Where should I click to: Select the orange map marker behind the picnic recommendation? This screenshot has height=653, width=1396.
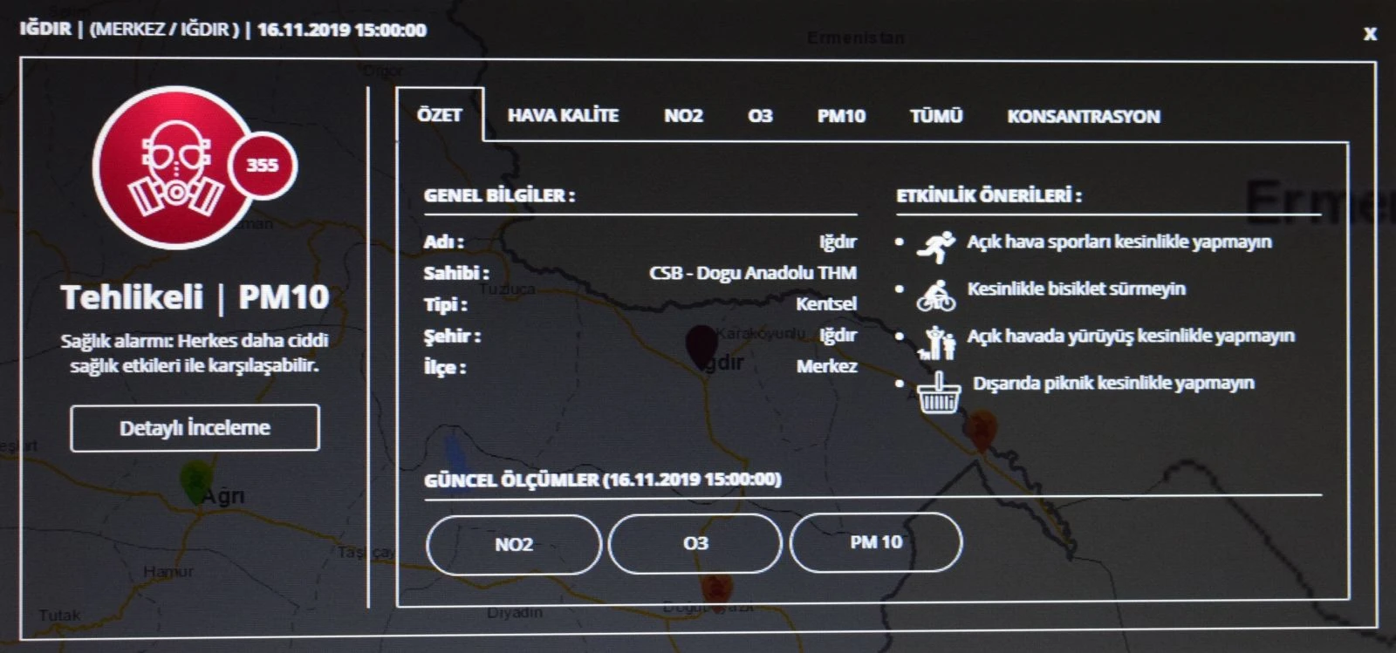tap(982, 431)
